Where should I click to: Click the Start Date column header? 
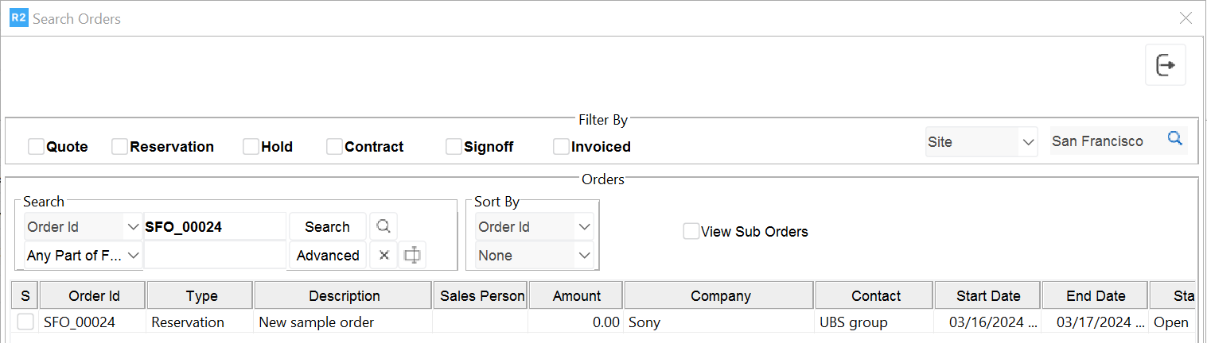pyautogui.click(x=988, y=296)
